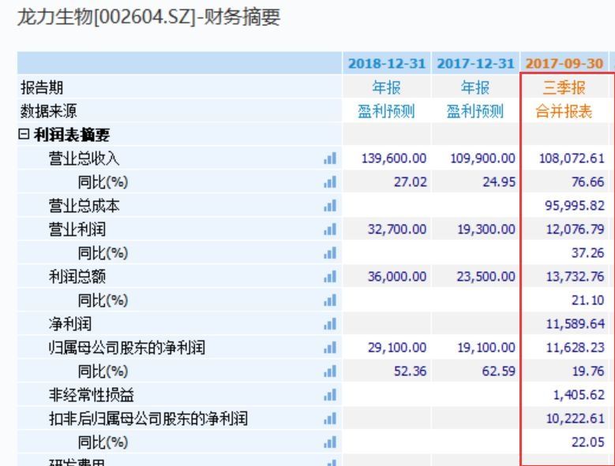Open chart icon for 非经常性损益 row
The image size is (615, 466).
coord(330,395)
